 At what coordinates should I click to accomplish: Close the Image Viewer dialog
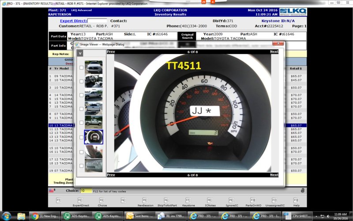278,43
